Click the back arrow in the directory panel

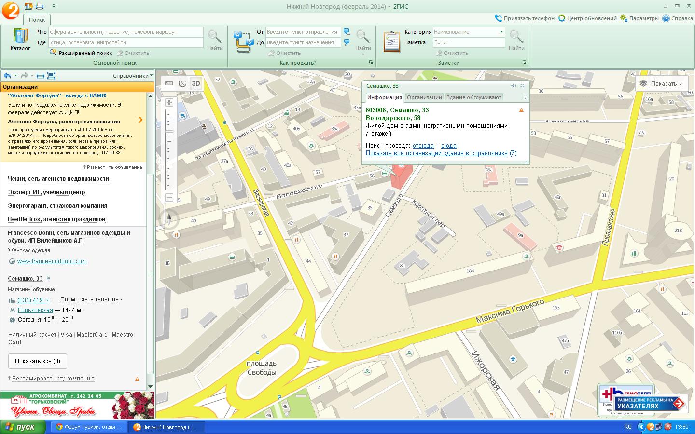[7, 76]
